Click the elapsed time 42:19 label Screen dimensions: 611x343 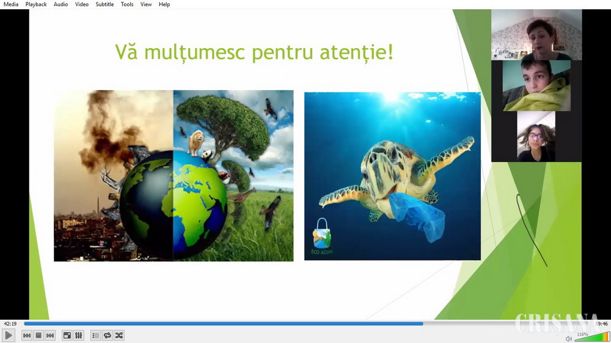point(10,323)
